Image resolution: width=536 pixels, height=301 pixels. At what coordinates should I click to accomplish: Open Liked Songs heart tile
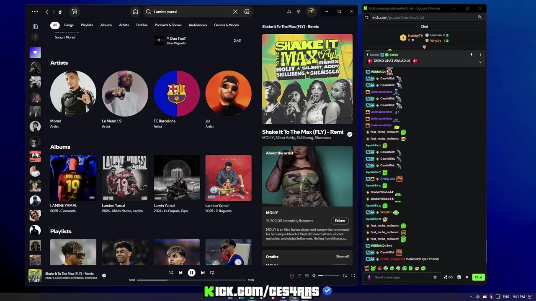[35, 52]
